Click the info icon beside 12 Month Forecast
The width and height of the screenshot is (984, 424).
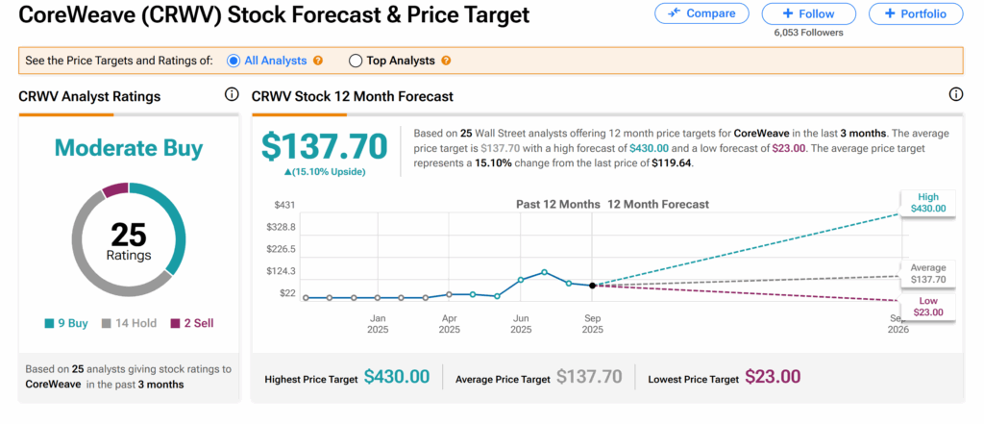(955, 94)
